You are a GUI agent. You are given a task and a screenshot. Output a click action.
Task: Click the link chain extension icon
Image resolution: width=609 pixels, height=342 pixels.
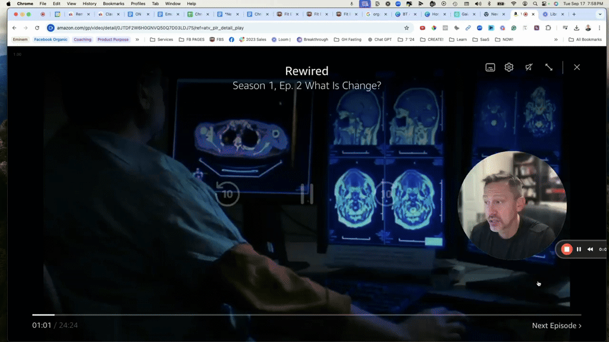click(468, 28)
